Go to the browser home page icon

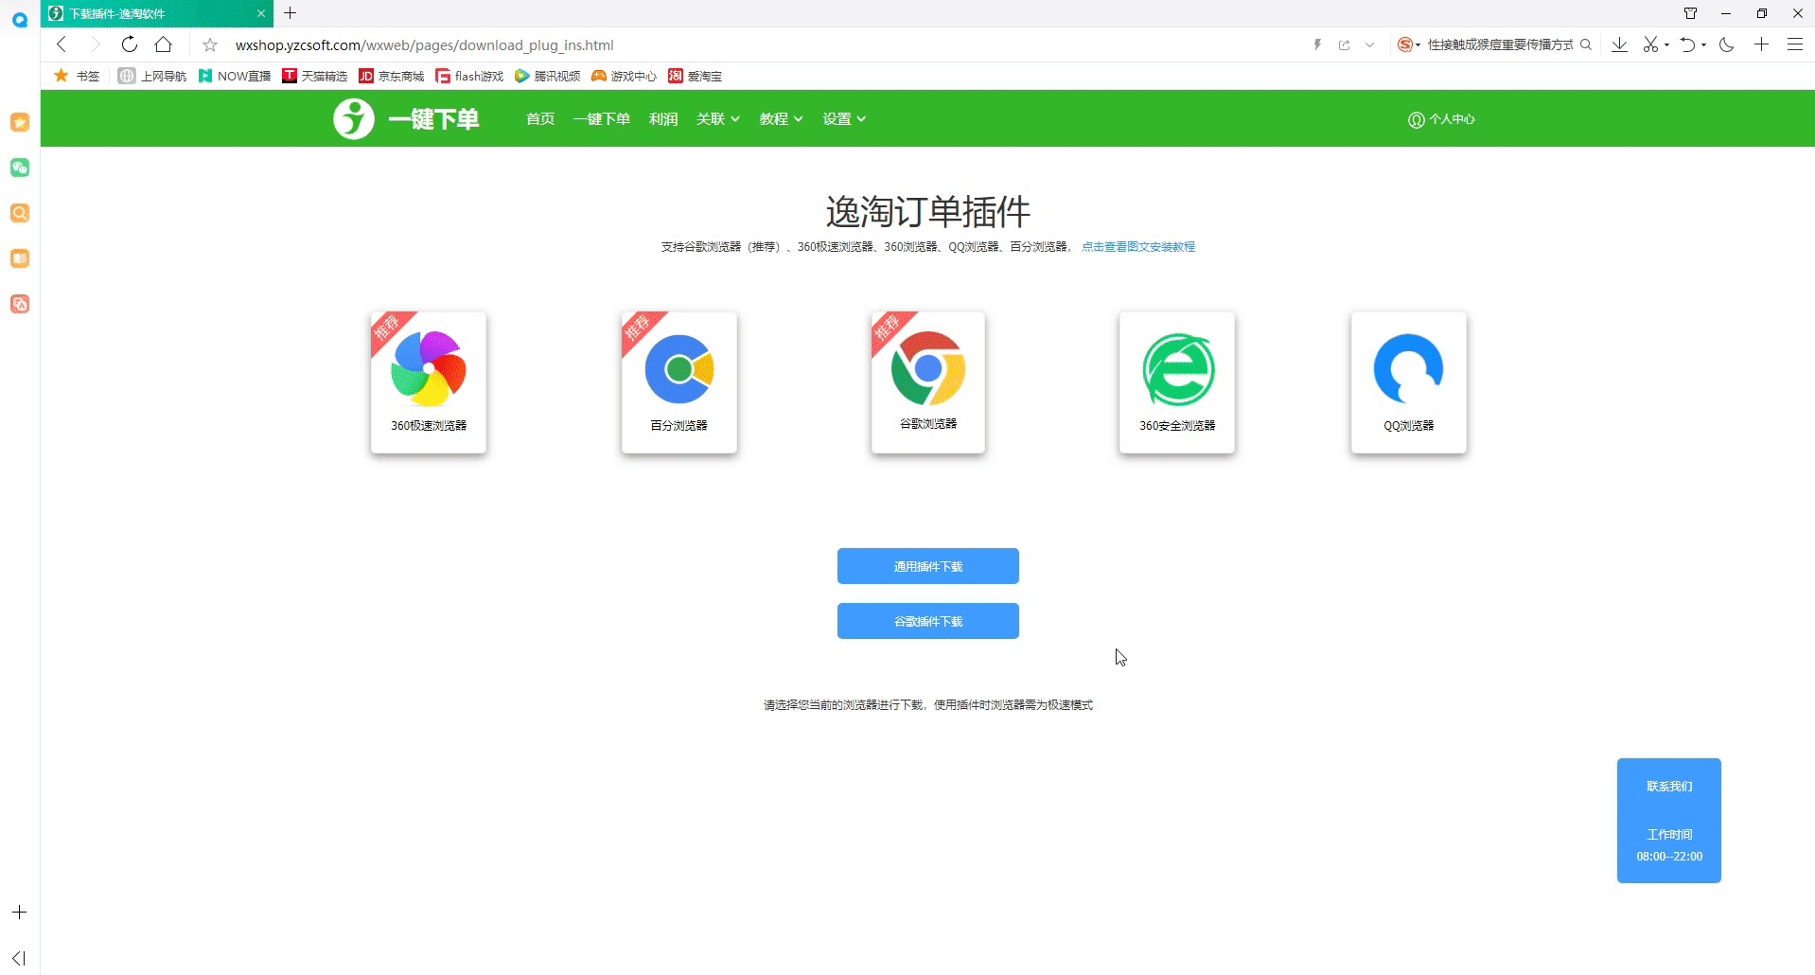(x=164, y=44)
